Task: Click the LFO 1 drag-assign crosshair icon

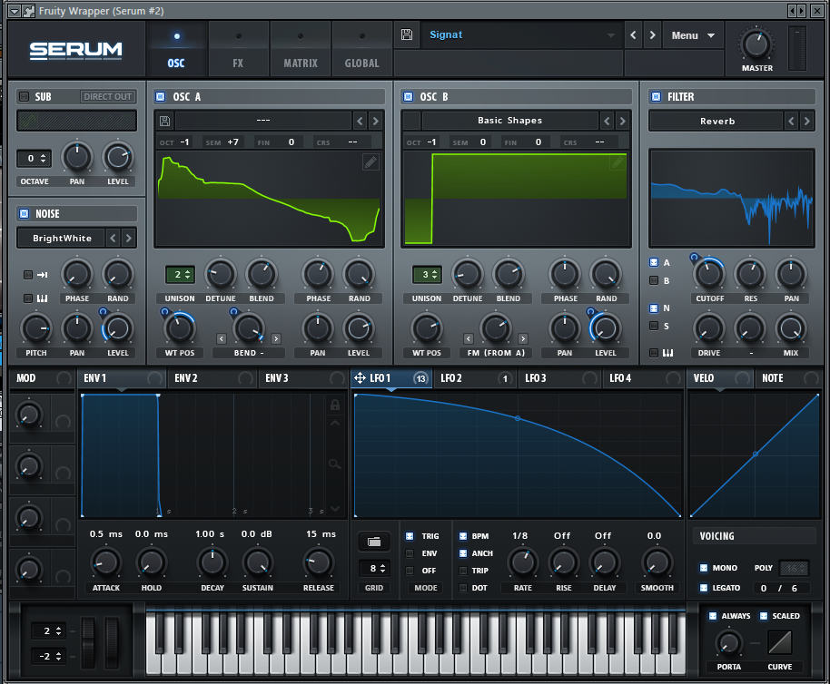Action: (360, 378)
